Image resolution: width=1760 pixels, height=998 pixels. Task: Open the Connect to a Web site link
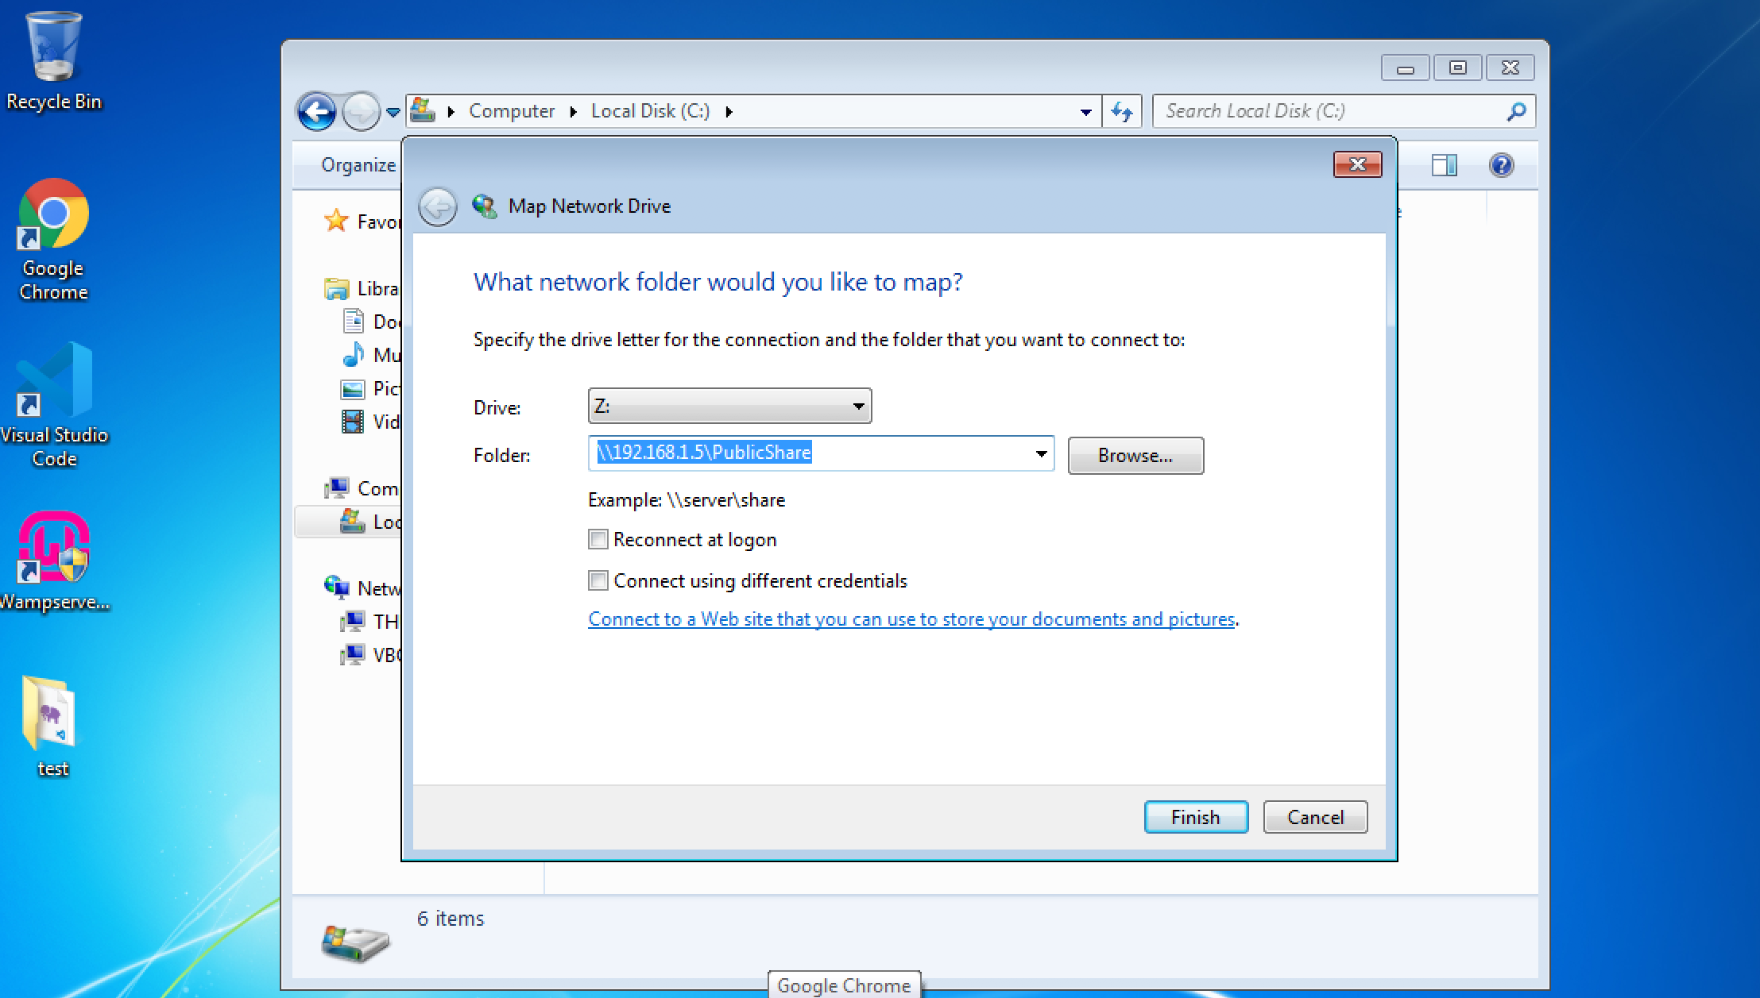coord(911,619)
